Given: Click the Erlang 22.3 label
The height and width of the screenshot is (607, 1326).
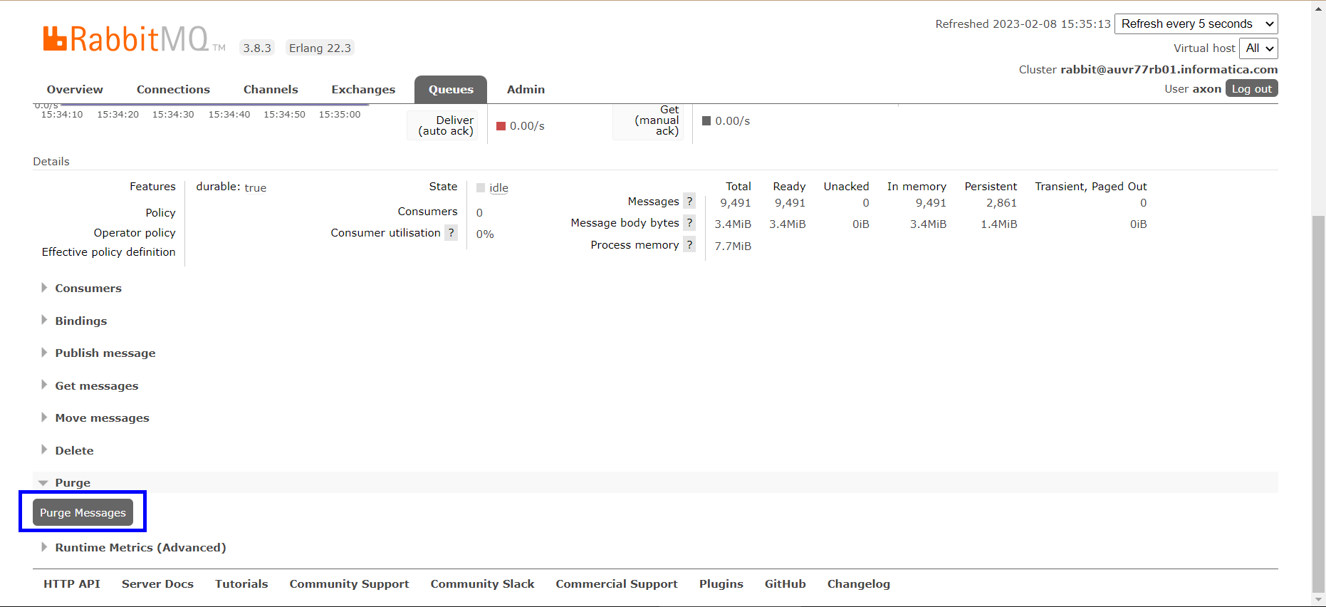Looking at the screenshot, I should pyautogui.click(x=320, y=48).
